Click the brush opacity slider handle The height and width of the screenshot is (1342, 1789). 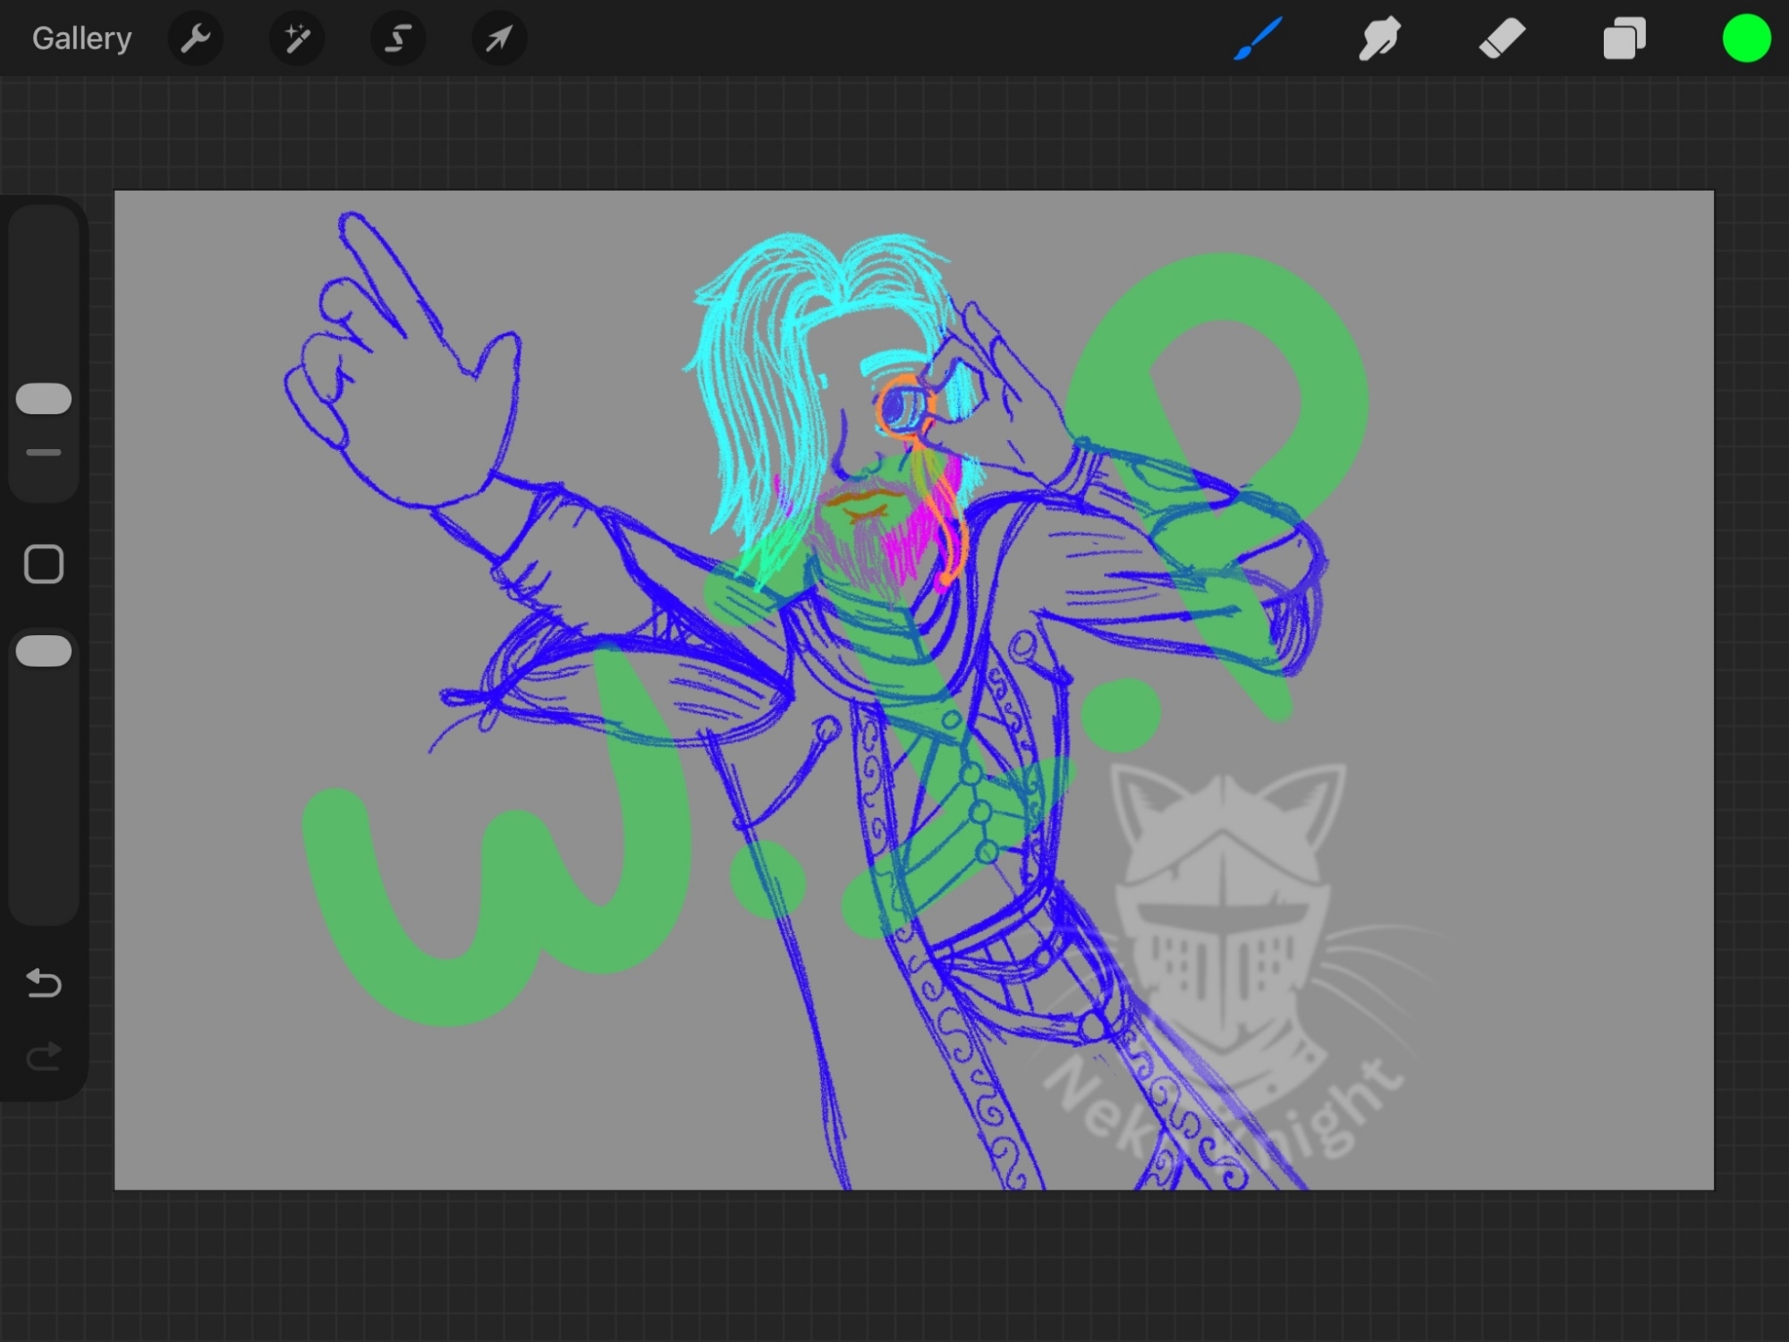tap(44, 651)
